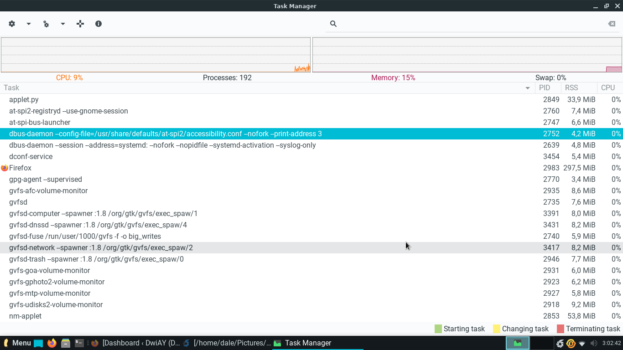623x350 pixels.
Task: Select gvfs-goa-volume-monitor process
Action: 311,270
